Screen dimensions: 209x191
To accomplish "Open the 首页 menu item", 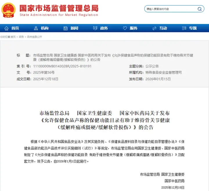I will (x=15, y=28).
